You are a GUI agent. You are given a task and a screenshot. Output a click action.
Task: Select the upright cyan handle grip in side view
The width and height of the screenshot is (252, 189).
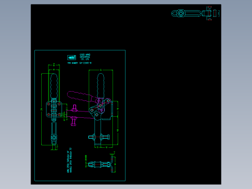[x=100, y=85]
